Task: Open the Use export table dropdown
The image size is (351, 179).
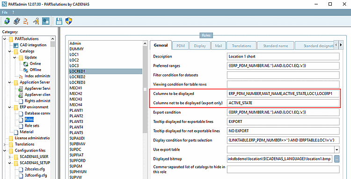Action: tap(337, 150)
